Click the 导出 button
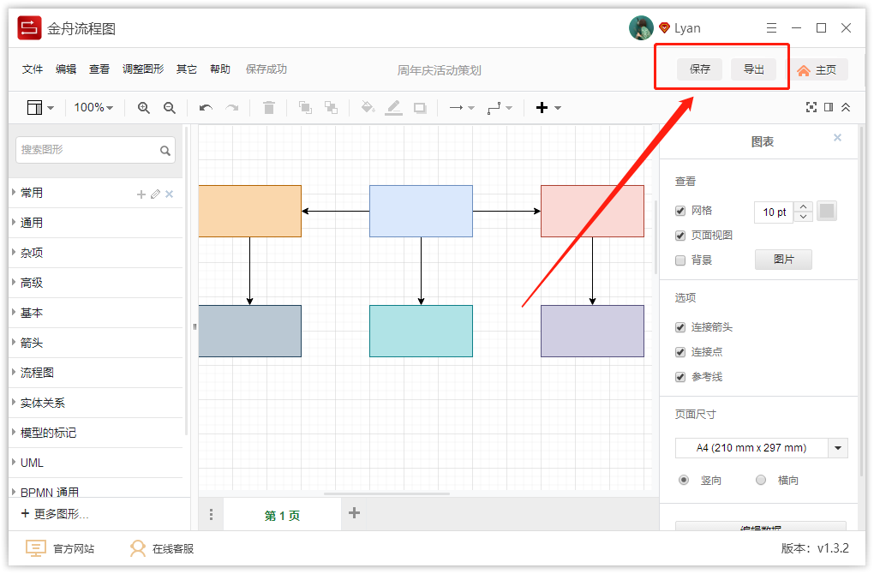This screenshot has width=874, height=574. (754, 69)
